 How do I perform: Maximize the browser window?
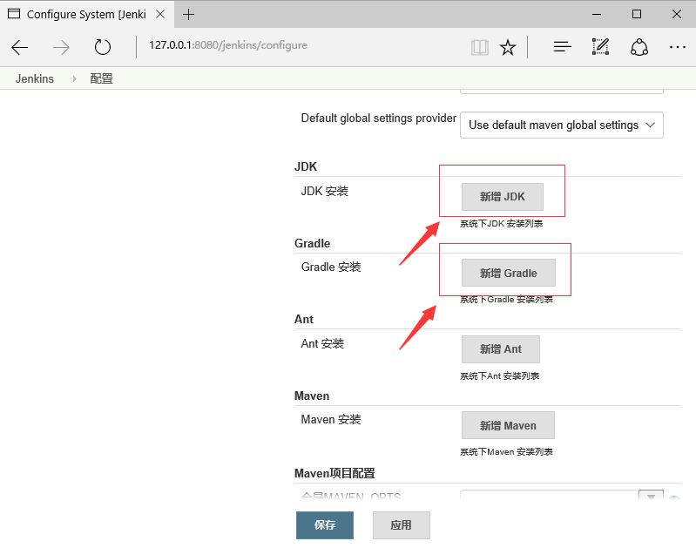637,14
